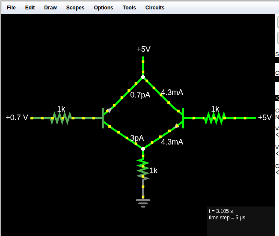Open the Tools menu
Screen dimensions: 279x236
(129, 8)
